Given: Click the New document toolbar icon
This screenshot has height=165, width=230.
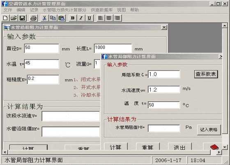Looking at the screenshot, I should (6, 18).
